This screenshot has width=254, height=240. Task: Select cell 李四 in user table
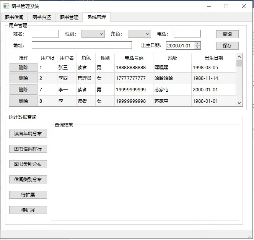click(x=67, y=78)
